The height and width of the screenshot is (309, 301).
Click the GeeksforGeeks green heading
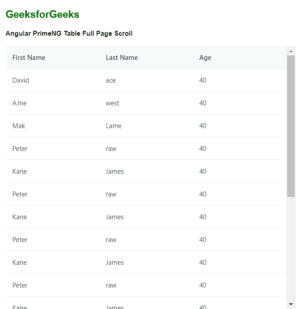pos(42,14)
